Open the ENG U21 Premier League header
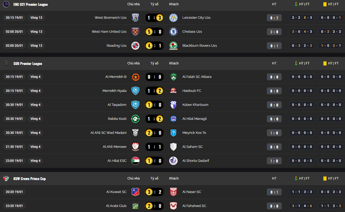The height and width of the screenshot is (212, 345). 30,4
